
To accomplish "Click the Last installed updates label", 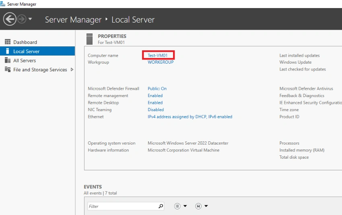I will [299, 55].
